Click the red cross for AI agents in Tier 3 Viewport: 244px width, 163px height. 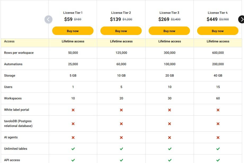click(169, 137)
